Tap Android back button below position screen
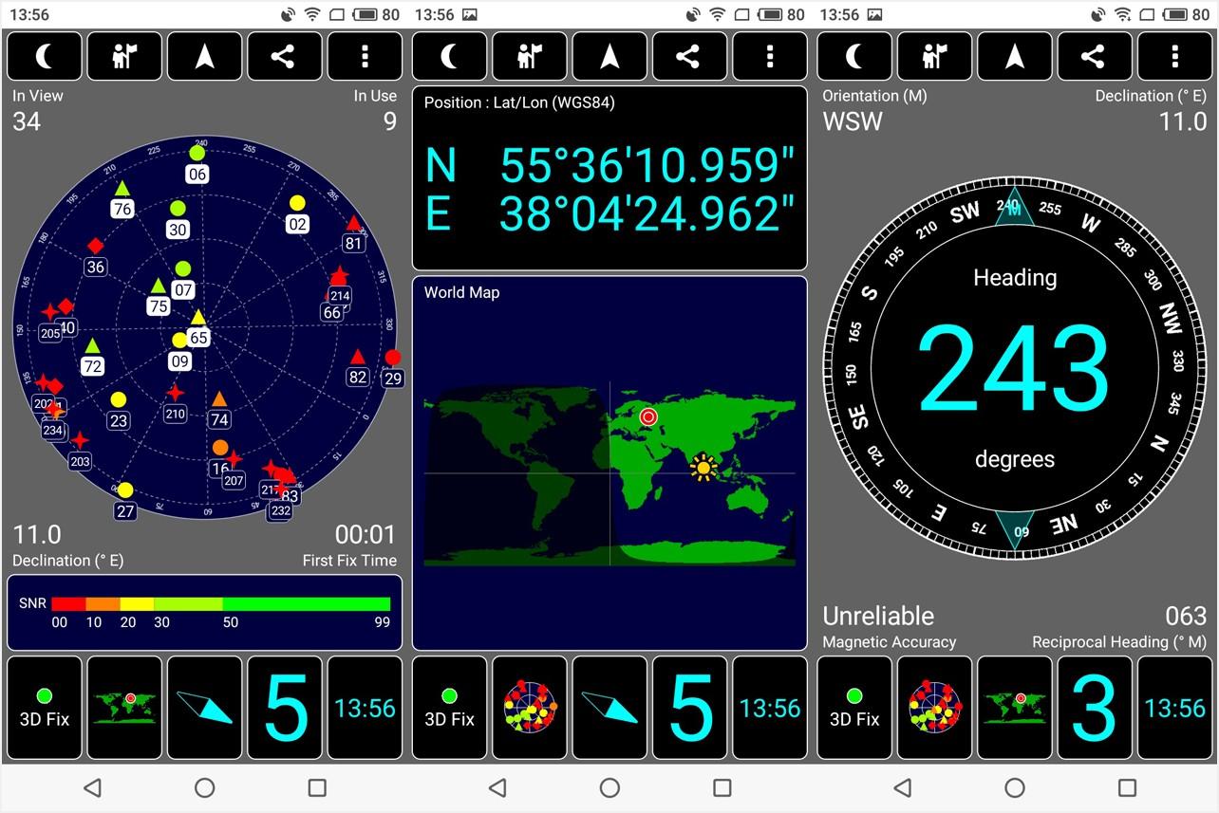This screenshot has width=1219, height=813. 497,787
